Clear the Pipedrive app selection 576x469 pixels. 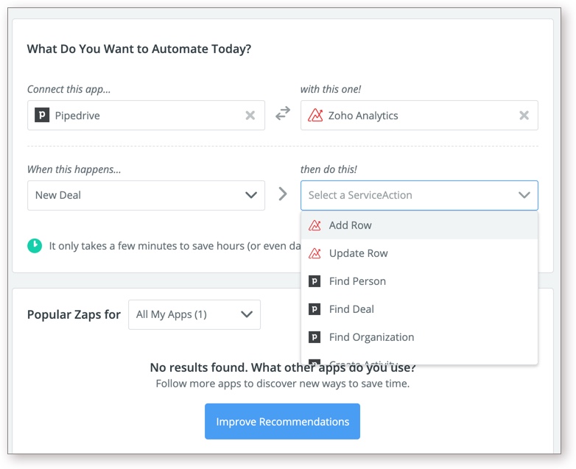coord(250,116)
